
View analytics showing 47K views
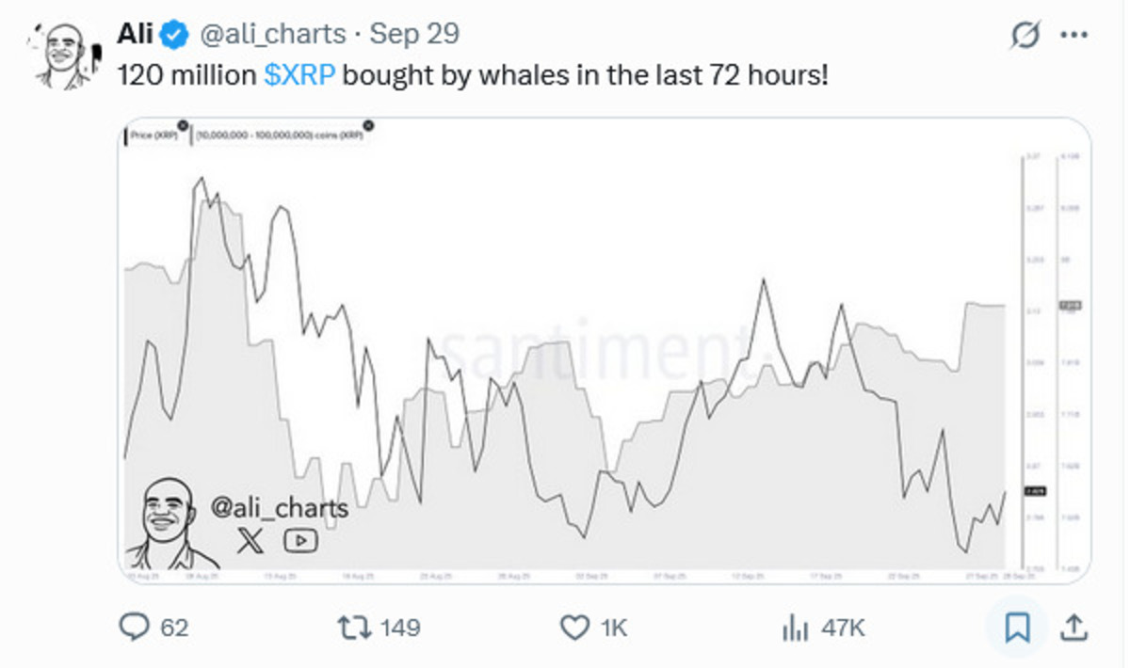[796, 628]
